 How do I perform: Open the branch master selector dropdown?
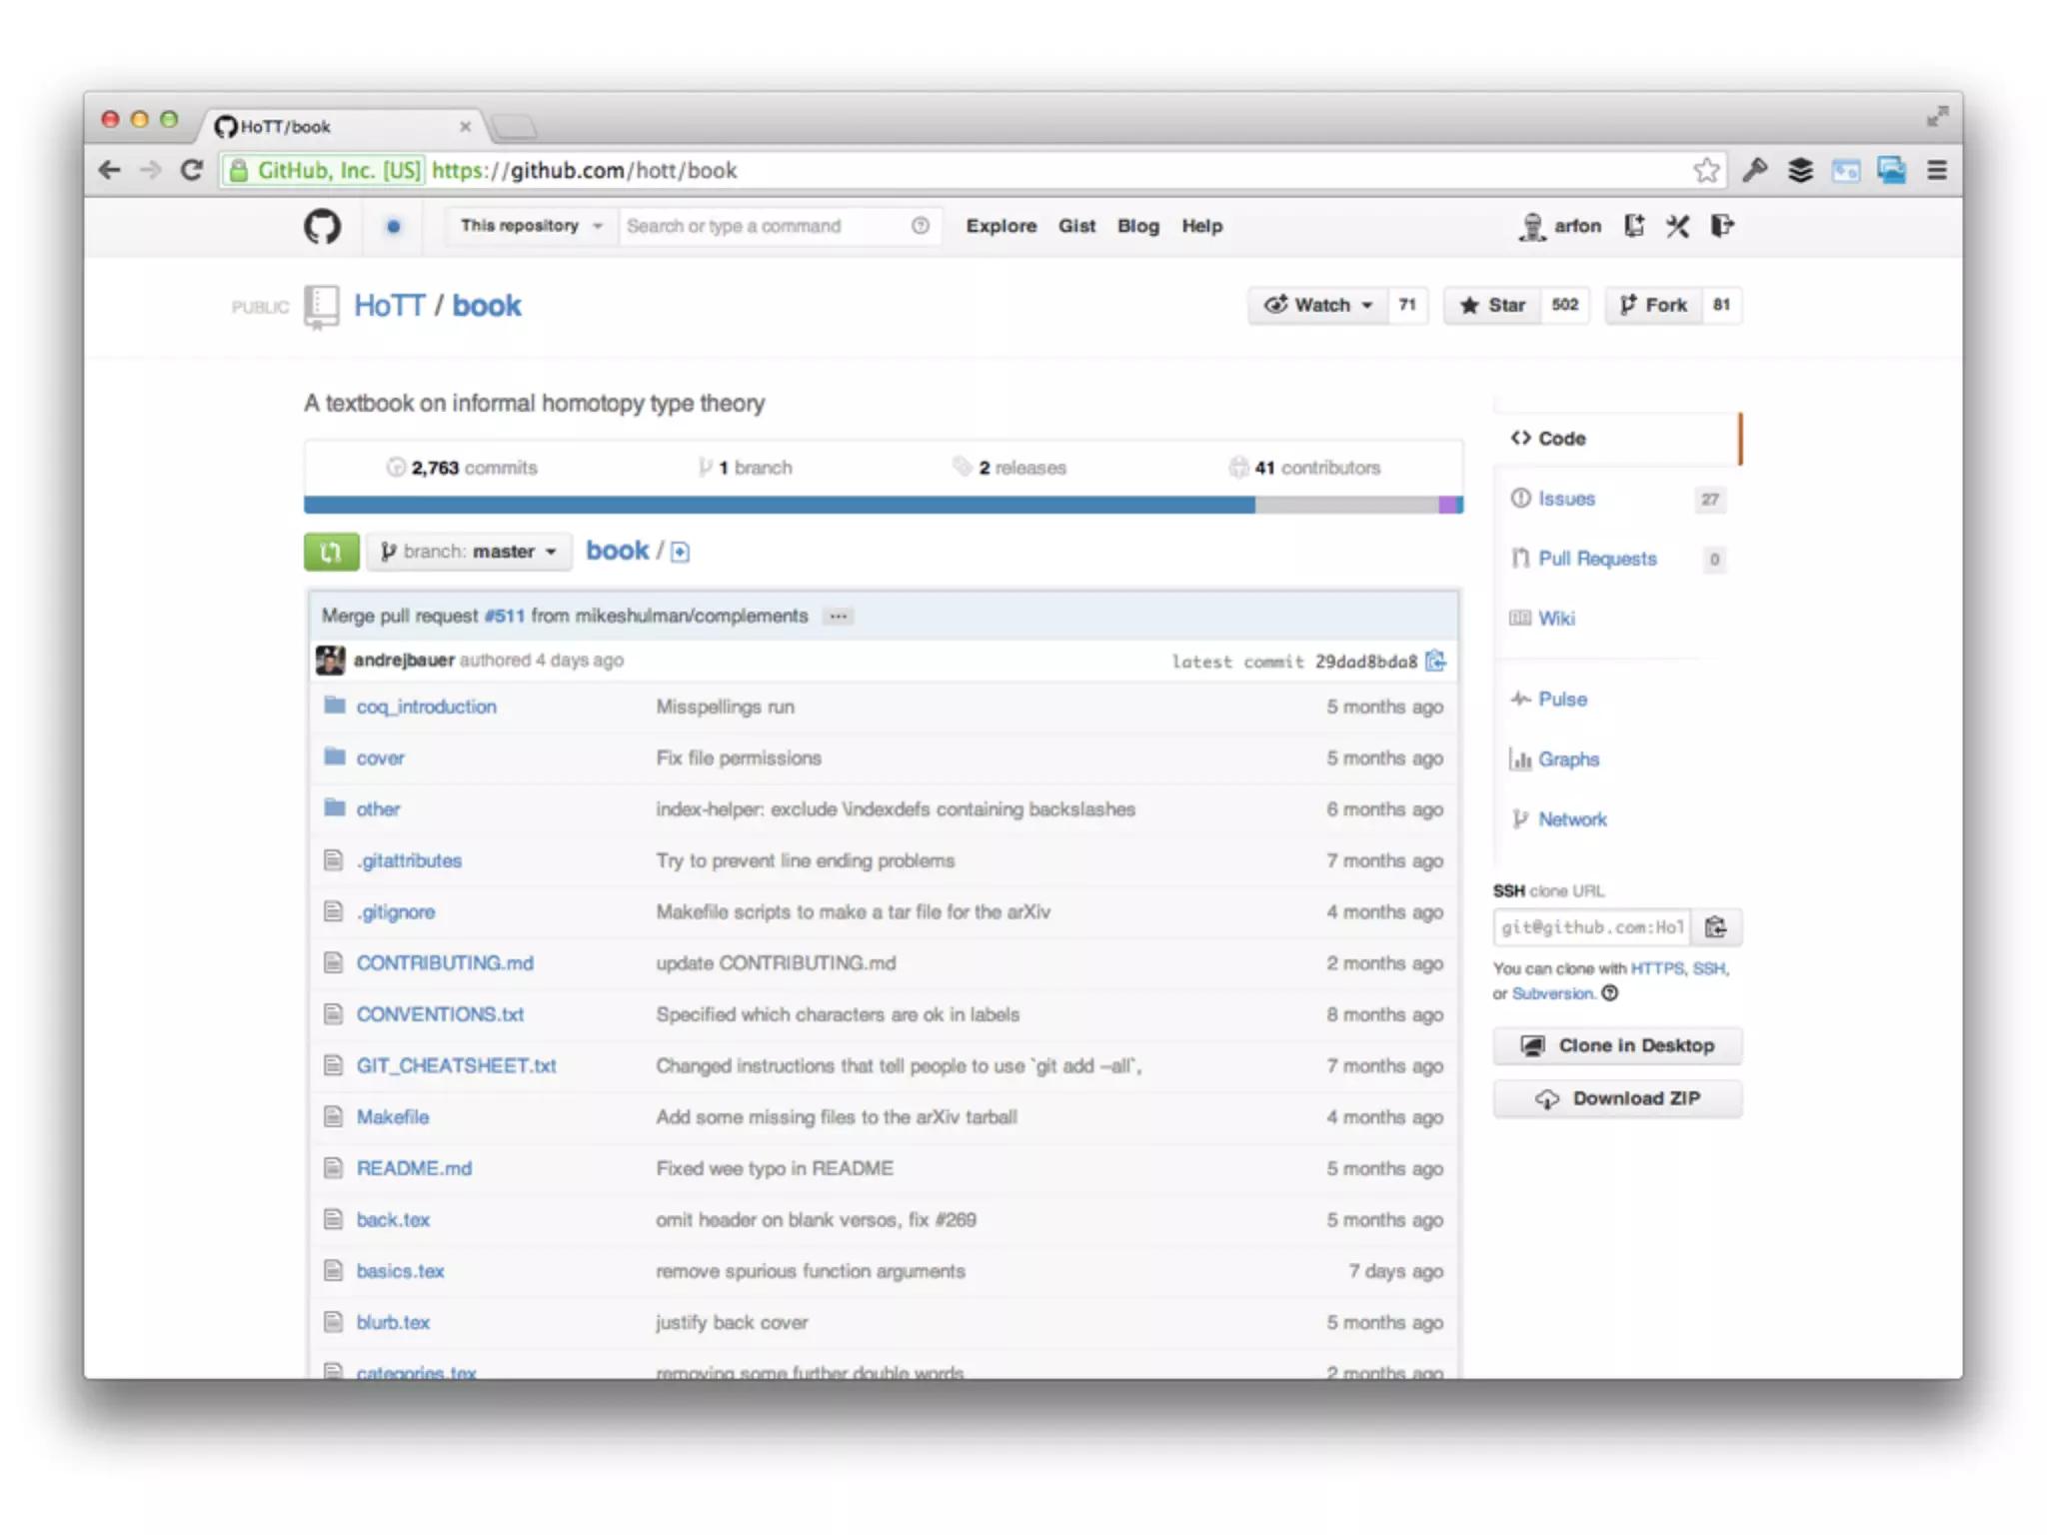coord(469,552)
